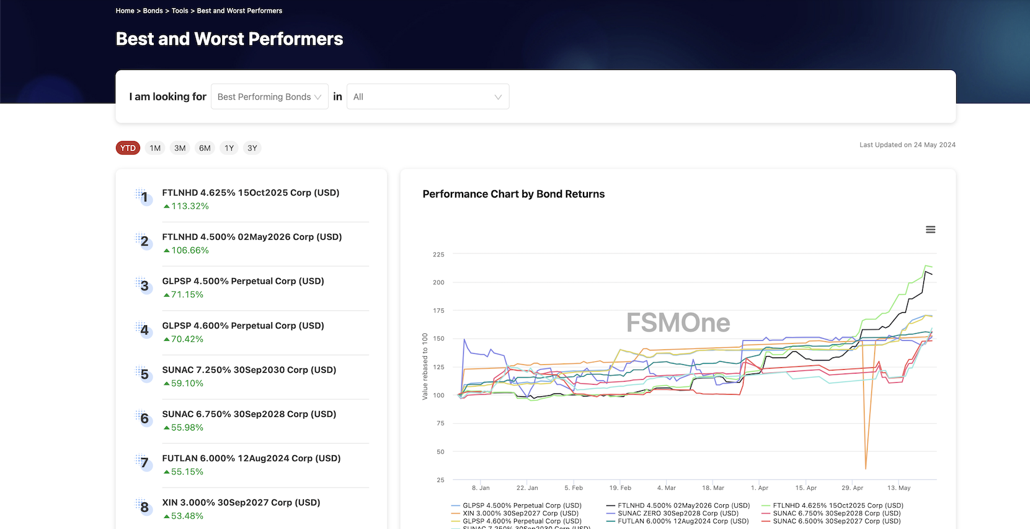Open SUNAC 6.750% 30Sep2028 Corp bond in list

249,414
